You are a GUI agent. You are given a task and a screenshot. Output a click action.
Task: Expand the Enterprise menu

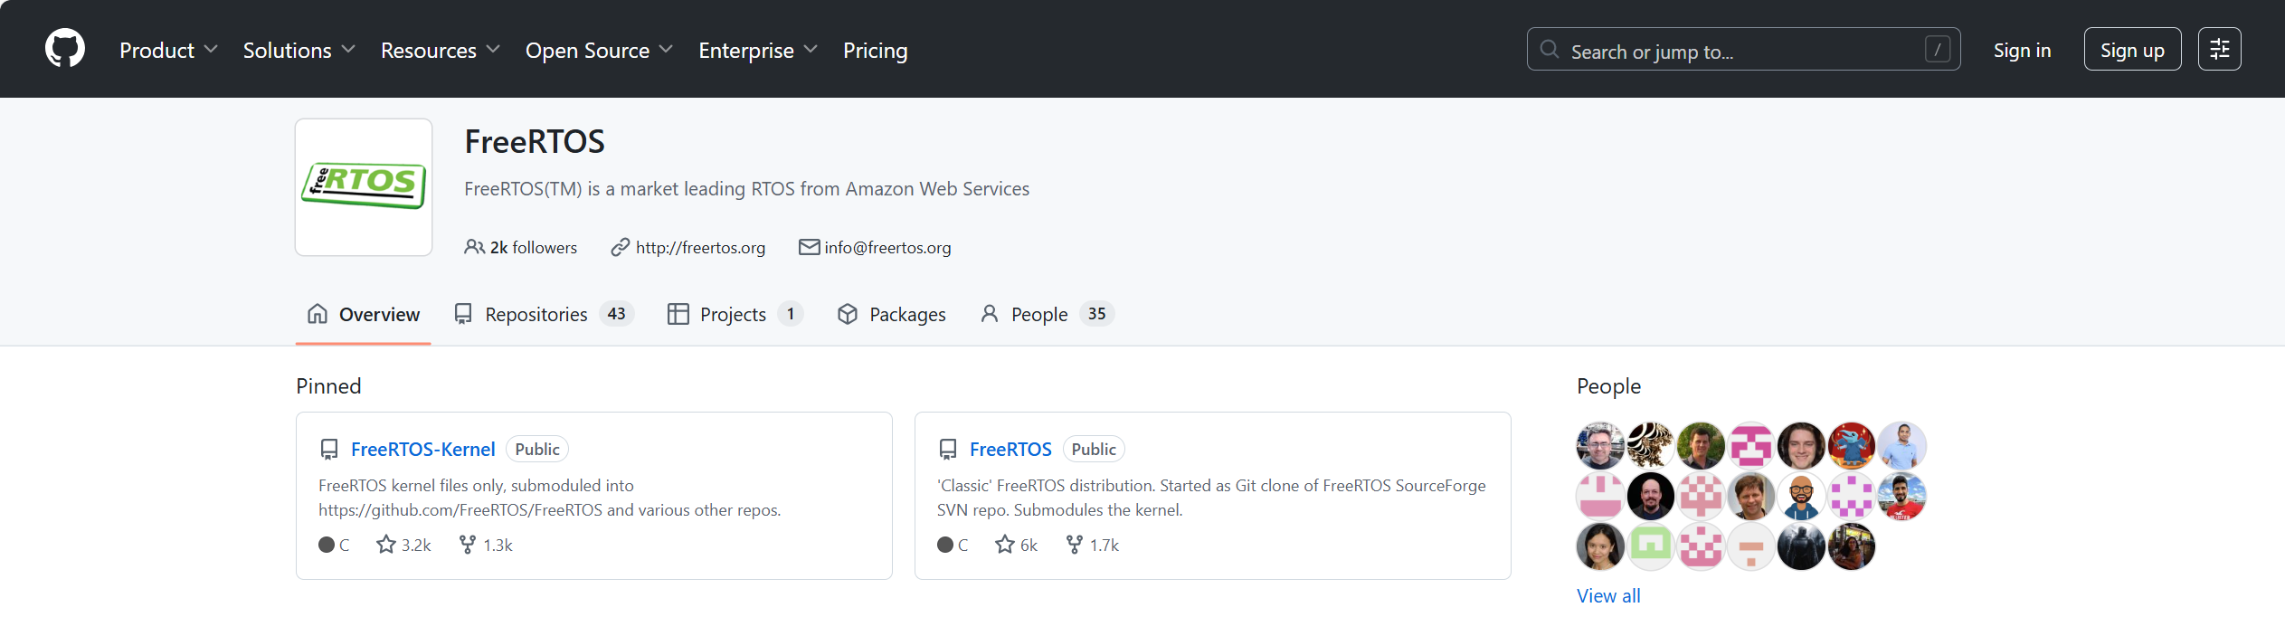(757, 51)
